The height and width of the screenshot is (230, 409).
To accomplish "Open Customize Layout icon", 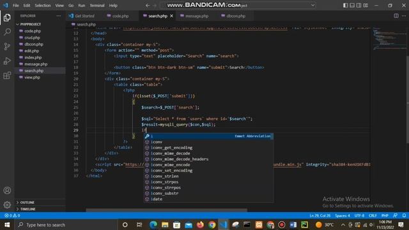I will [x=366, y=5].
